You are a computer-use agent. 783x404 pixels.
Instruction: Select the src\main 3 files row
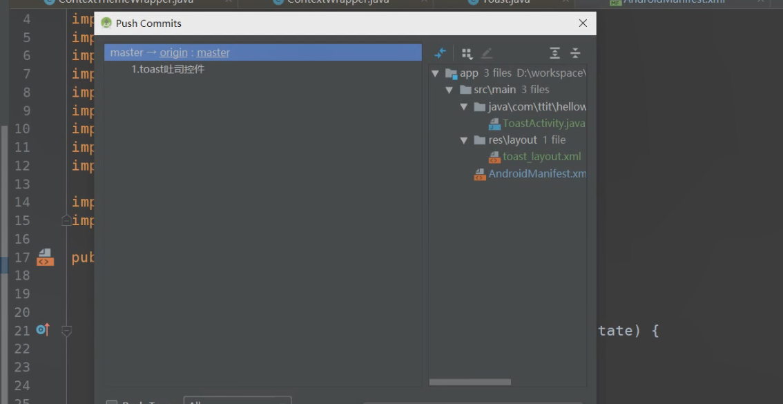click(508, 90)
